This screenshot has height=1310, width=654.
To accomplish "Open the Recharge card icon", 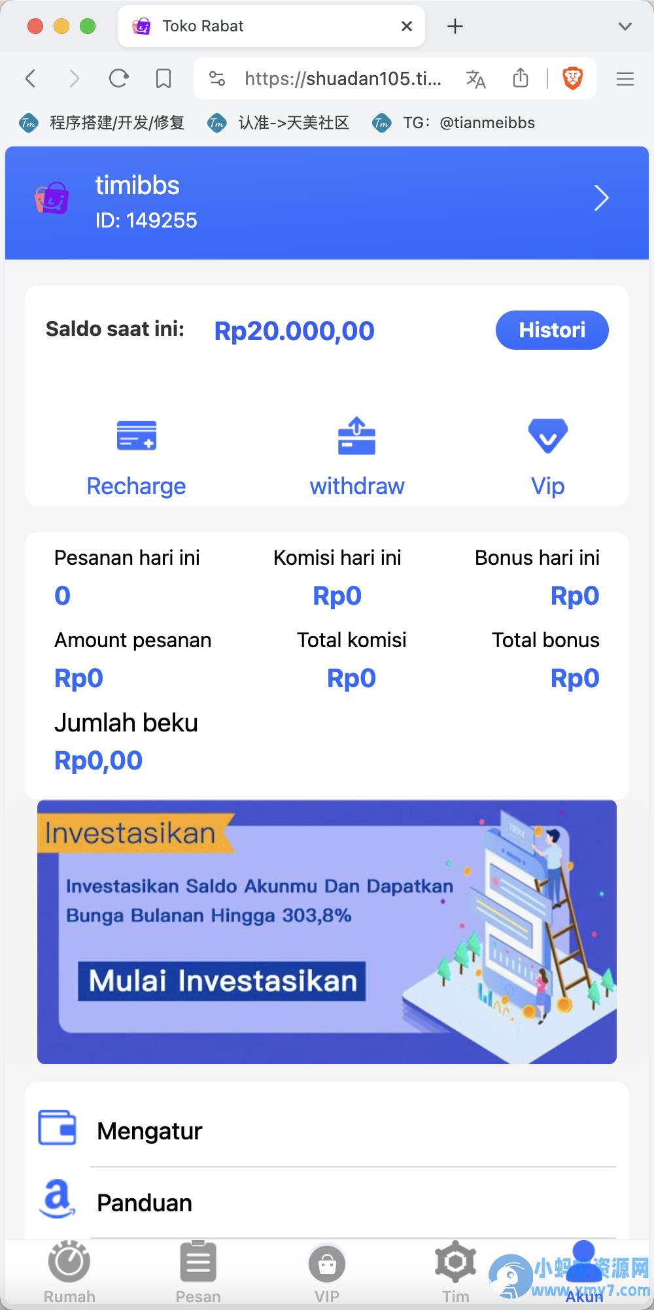I will click(136, 436).
